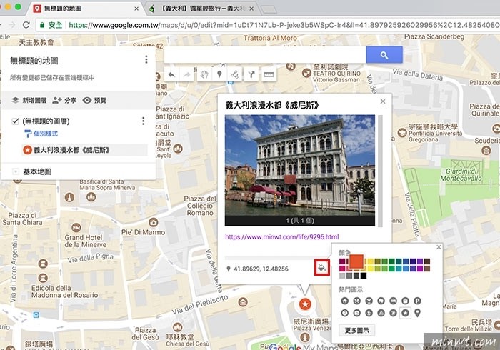Click the add directions tool

[x=251, y=74]
